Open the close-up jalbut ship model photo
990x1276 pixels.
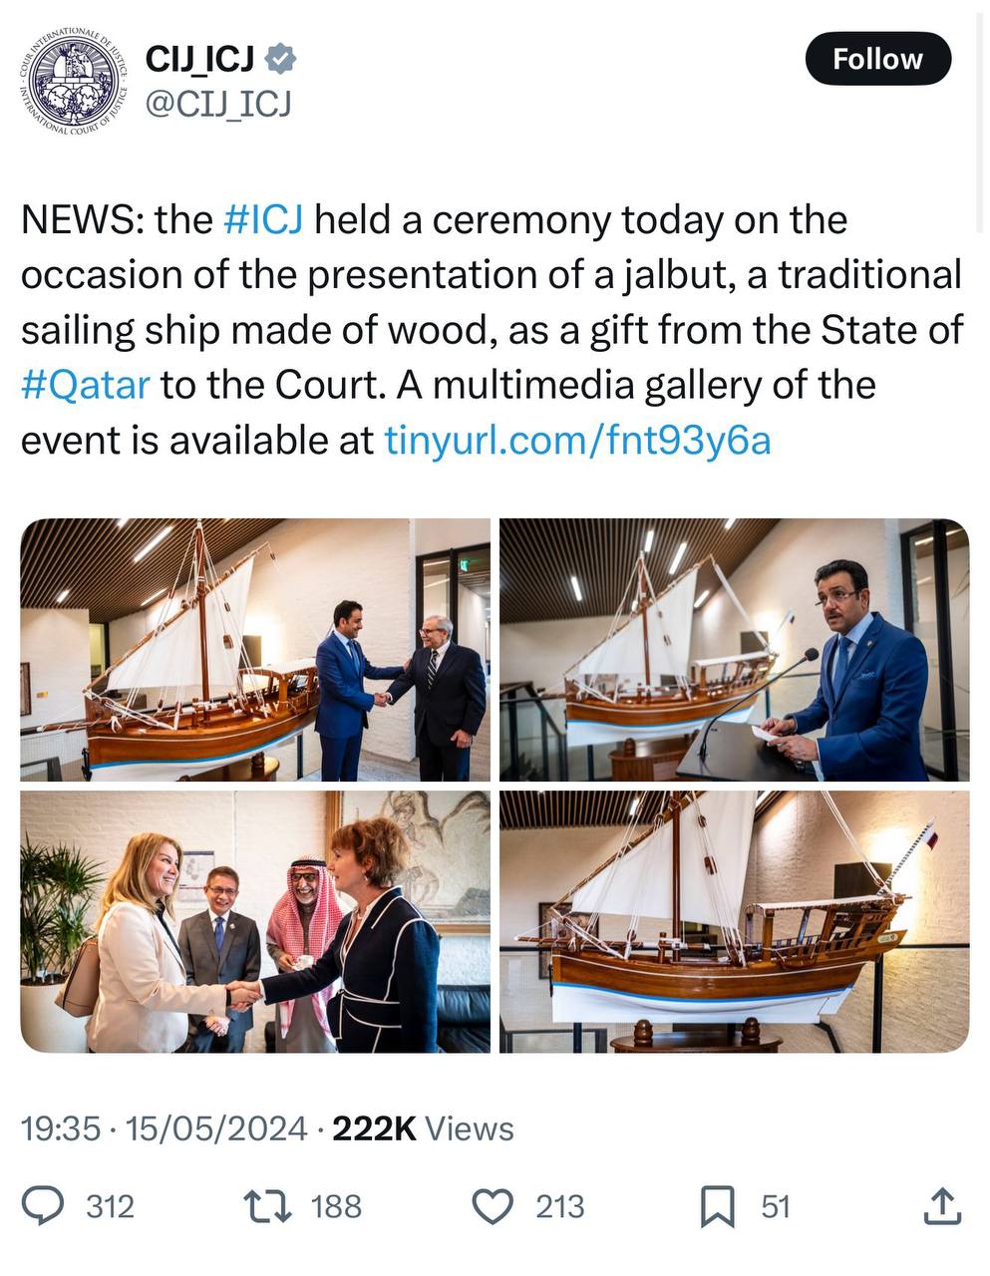tap(734, 922)
